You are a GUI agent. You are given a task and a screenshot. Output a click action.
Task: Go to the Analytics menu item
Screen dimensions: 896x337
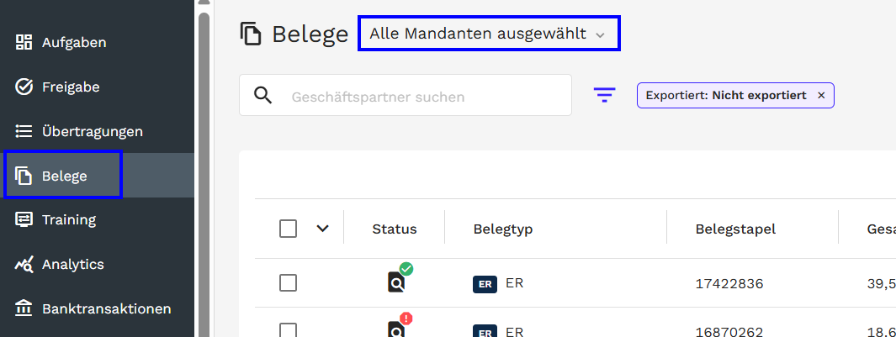(72, 264)
